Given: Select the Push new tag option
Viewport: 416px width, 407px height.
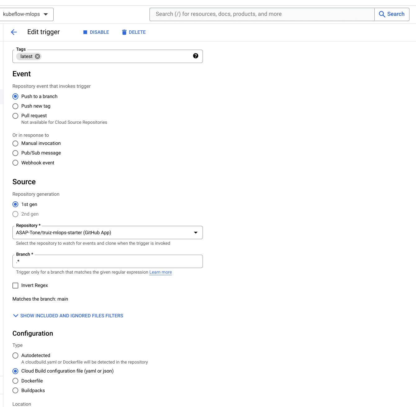Looking at the screenshot, I should (x=16, y=106).
